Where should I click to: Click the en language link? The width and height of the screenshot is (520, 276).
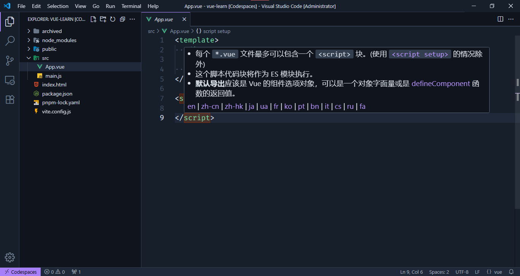coord(192,106)
